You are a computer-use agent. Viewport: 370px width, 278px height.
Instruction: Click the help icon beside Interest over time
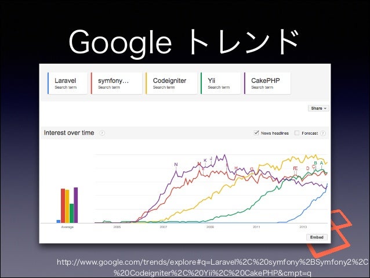point(102,133)
